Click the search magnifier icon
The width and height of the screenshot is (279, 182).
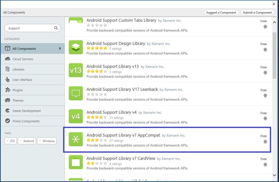[56, 28]
